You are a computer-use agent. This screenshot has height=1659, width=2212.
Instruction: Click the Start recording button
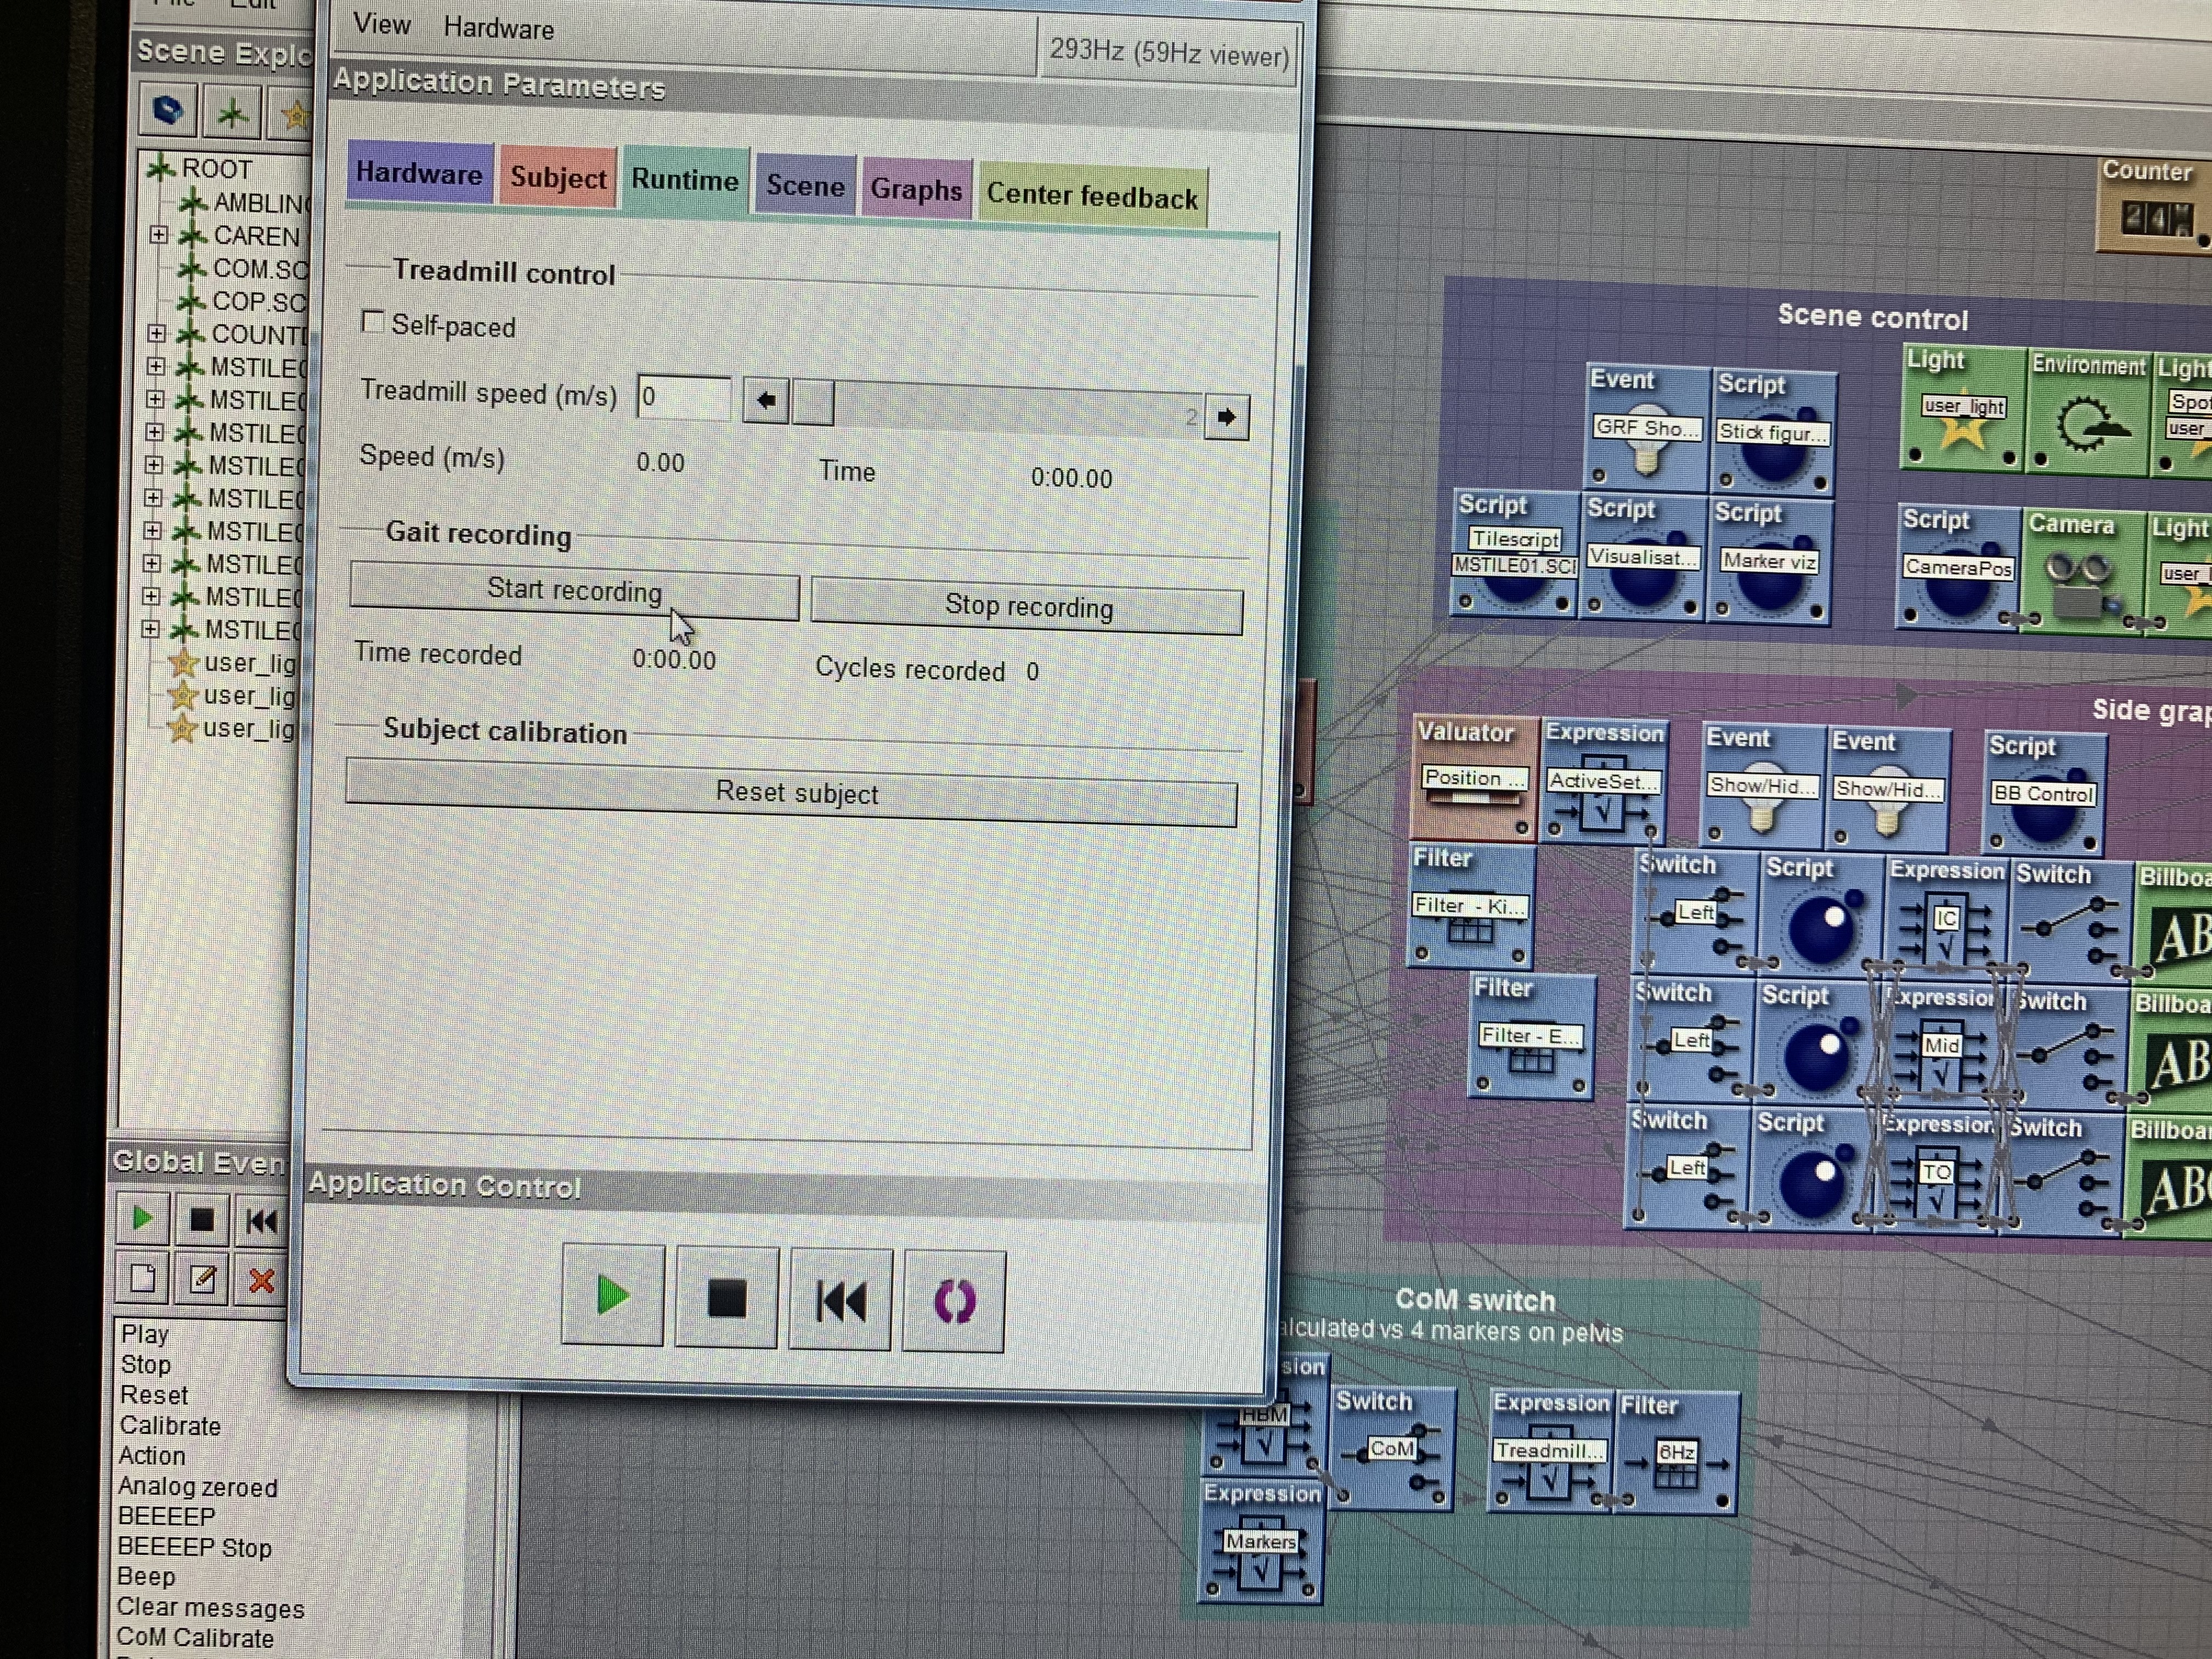(x=574, y=592)
